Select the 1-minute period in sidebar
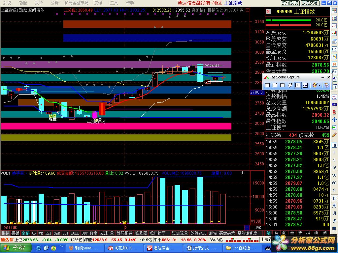Screen dimensions: 338x253 pyautogui.click(x=334, y=153)
